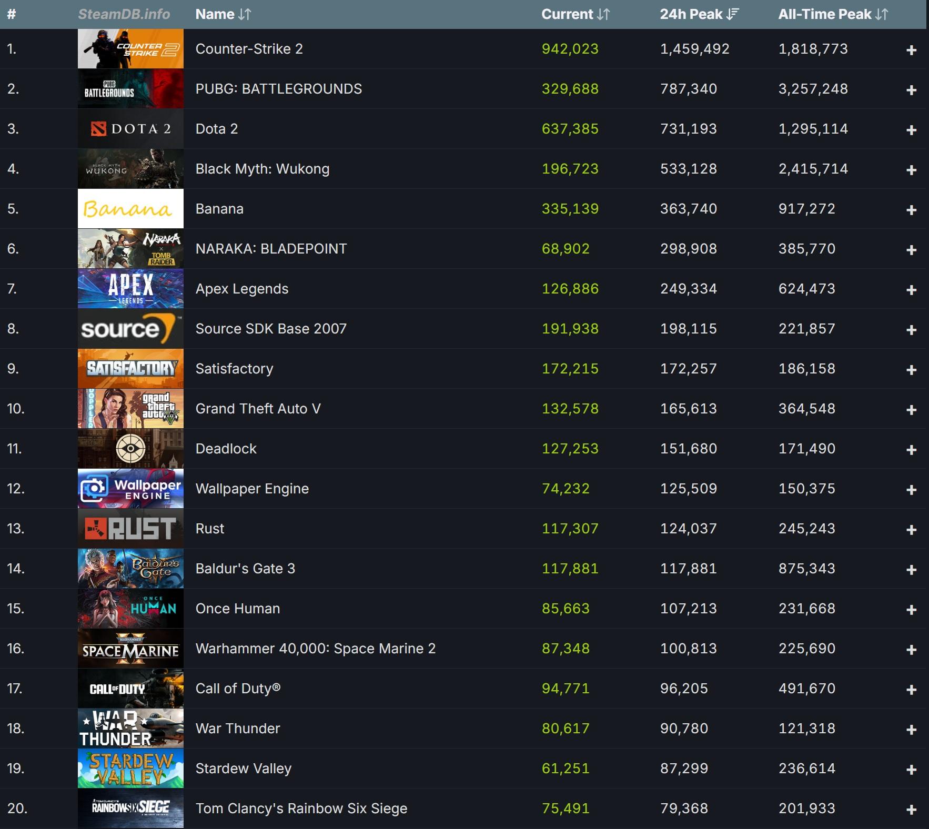929x829 pixels.
Task: Sort table by Name column
Action: 223,14
